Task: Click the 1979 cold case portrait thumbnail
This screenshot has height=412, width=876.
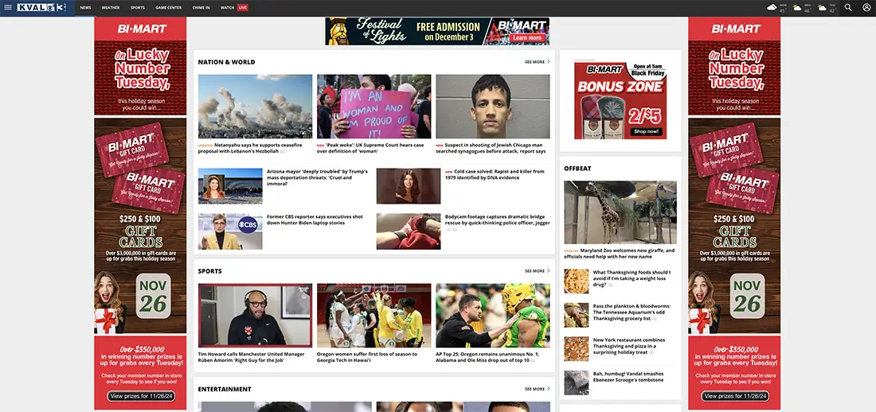Action: point(409,186)
